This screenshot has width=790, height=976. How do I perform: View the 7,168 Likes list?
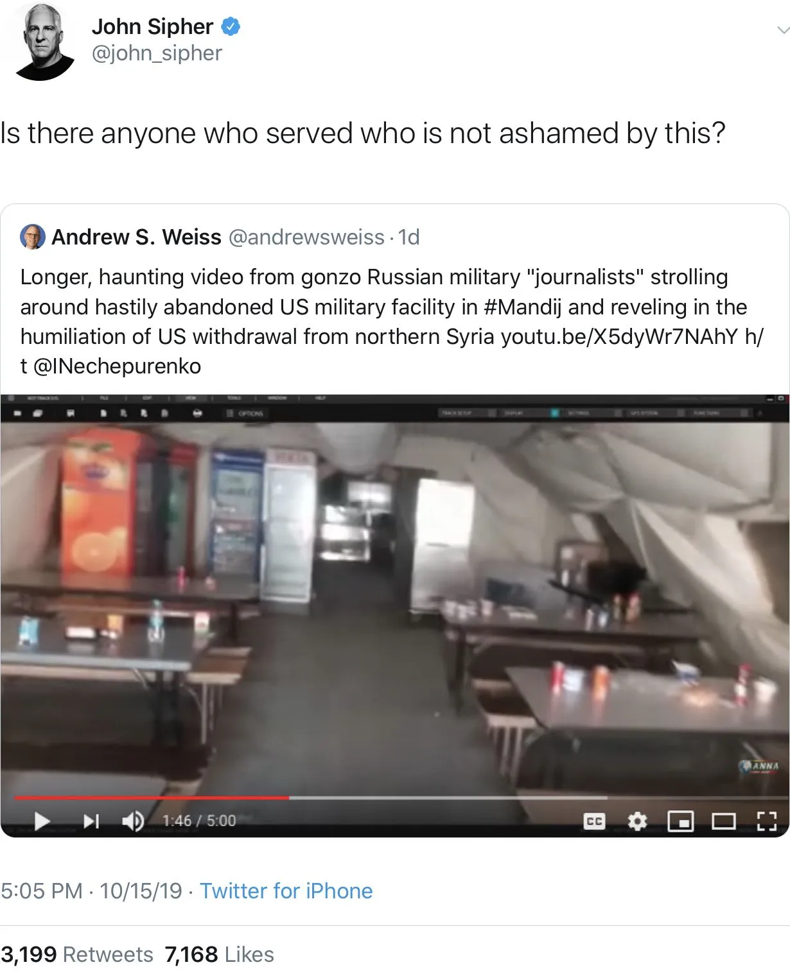pos(219,954)
